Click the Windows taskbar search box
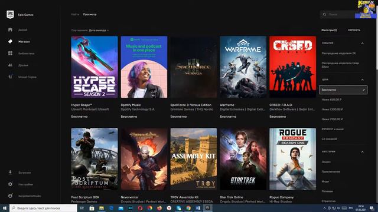 tap(43, 208)
